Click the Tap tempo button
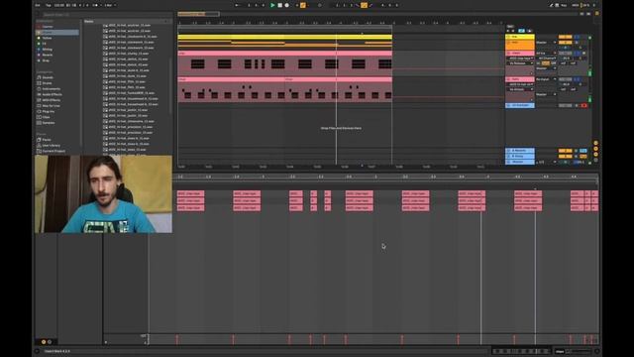634x357 pixels. point(49,5)
